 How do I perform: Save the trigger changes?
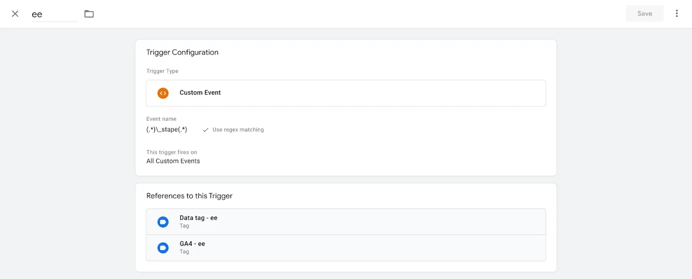(644, 13)
